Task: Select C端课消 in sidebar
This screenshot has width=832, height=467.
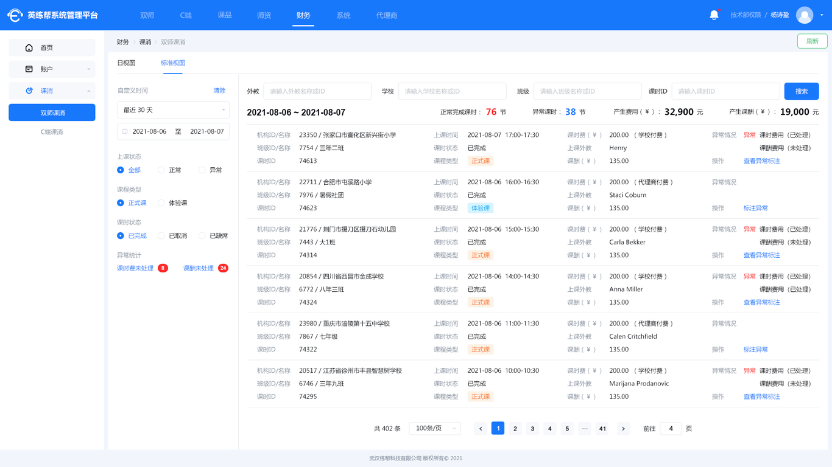Action: (x=52, y=132)
